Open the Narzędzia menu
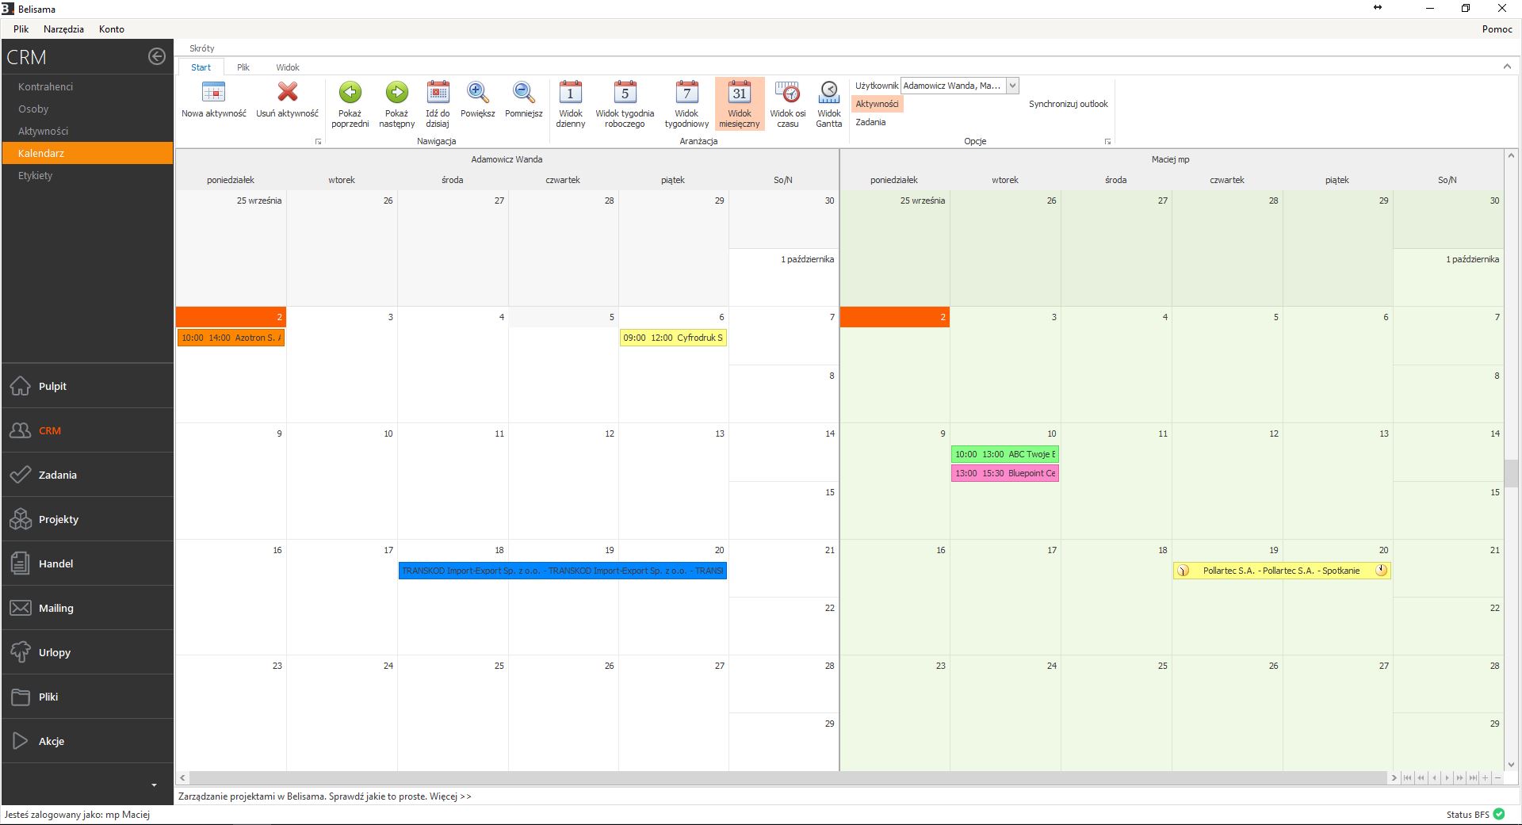The height and width of the screenshot is (825, 1522). point(63,29)
